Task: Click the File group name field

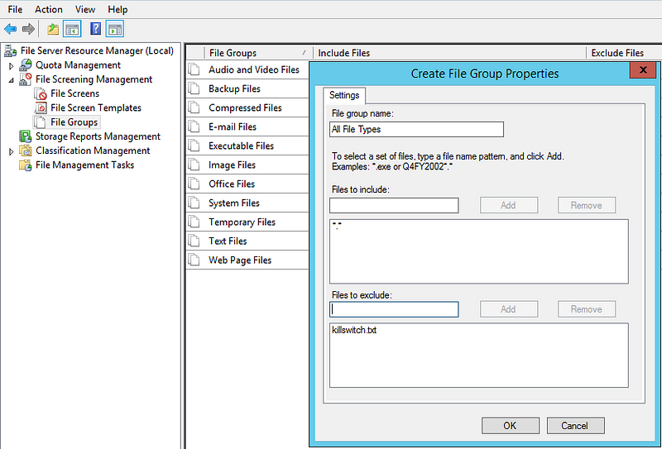Action: pyautogui.click(x=416, y=129)
